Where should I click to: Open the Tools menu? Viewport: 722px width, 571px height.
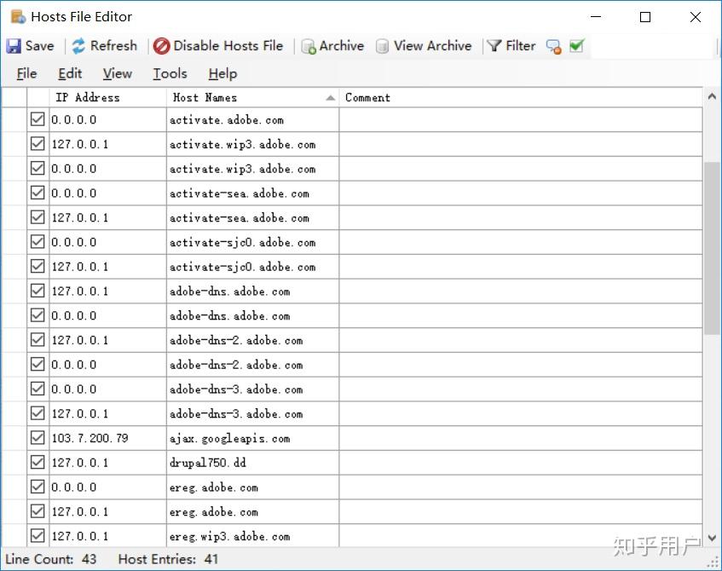tap(170, 73)
